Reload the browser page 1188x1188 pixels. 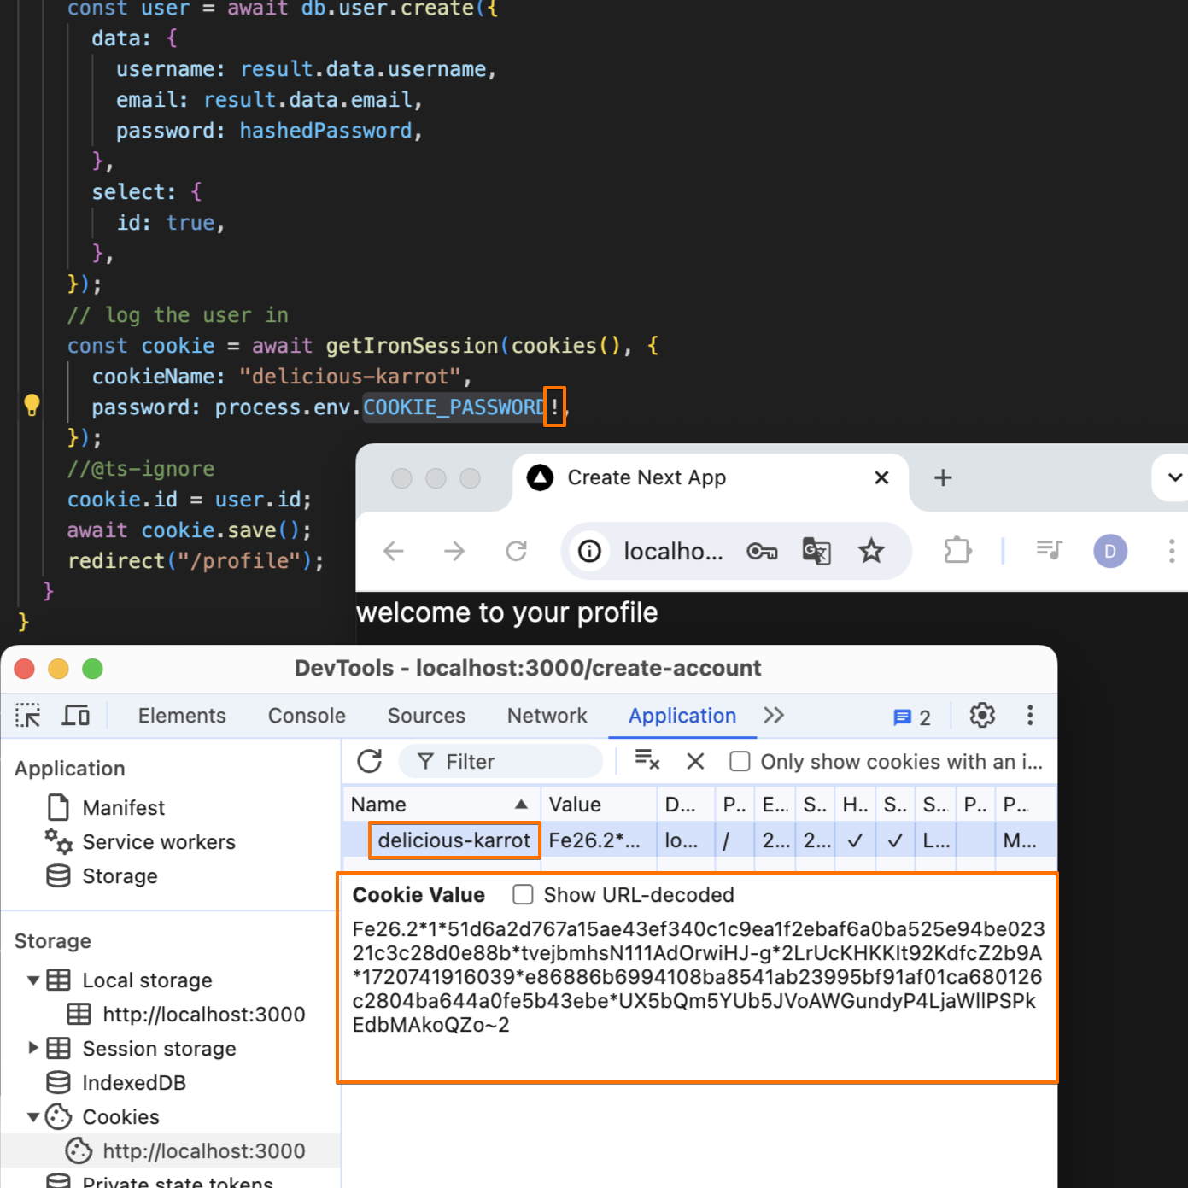pyautogui.click(x=516, y=552)
